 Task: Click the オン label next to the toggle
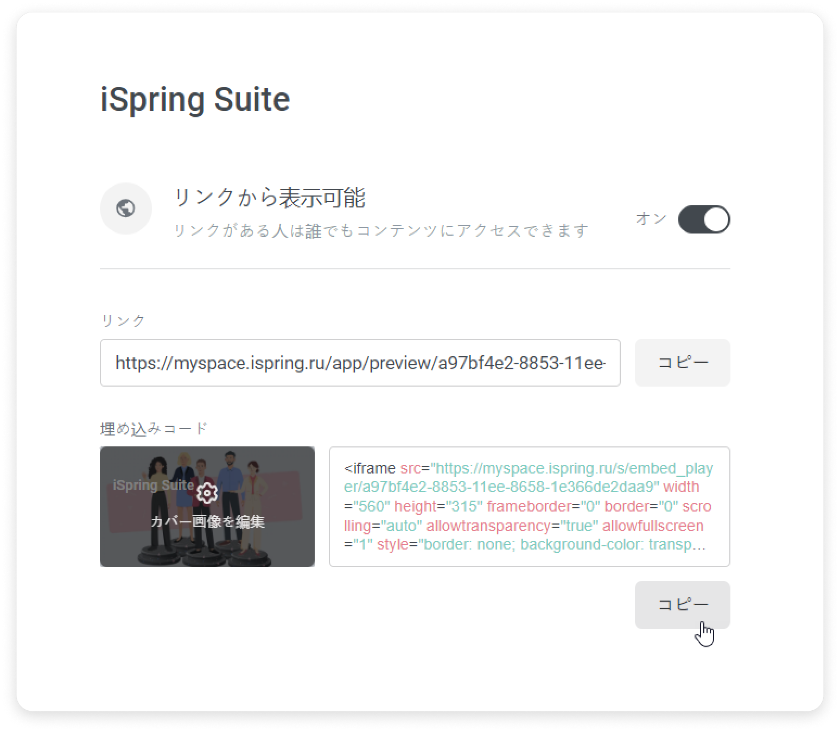coord(652,219)
